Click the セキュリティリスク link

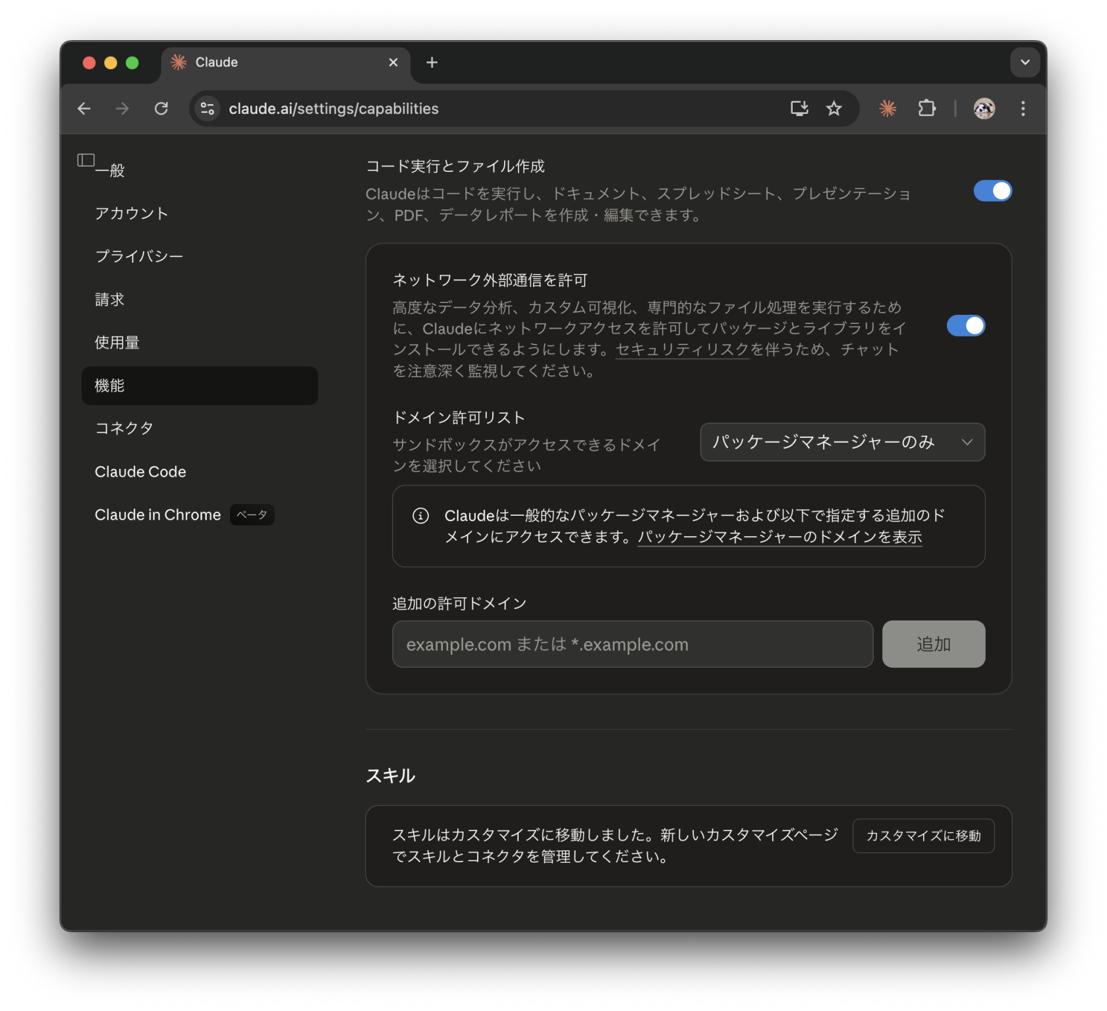tap(682, 350)
